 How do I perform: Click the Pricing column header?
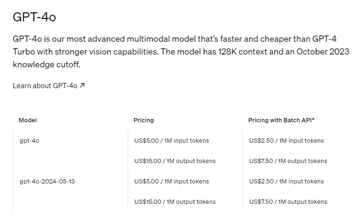point(143,120)
